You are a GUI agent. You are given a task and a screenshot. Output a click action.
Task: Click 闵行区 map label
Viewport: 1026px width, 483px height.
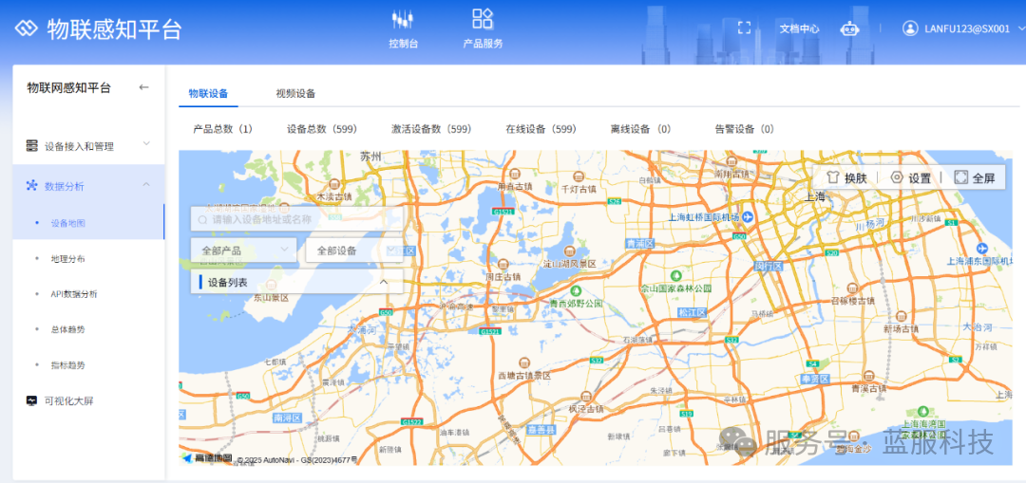tap(769, 267)
